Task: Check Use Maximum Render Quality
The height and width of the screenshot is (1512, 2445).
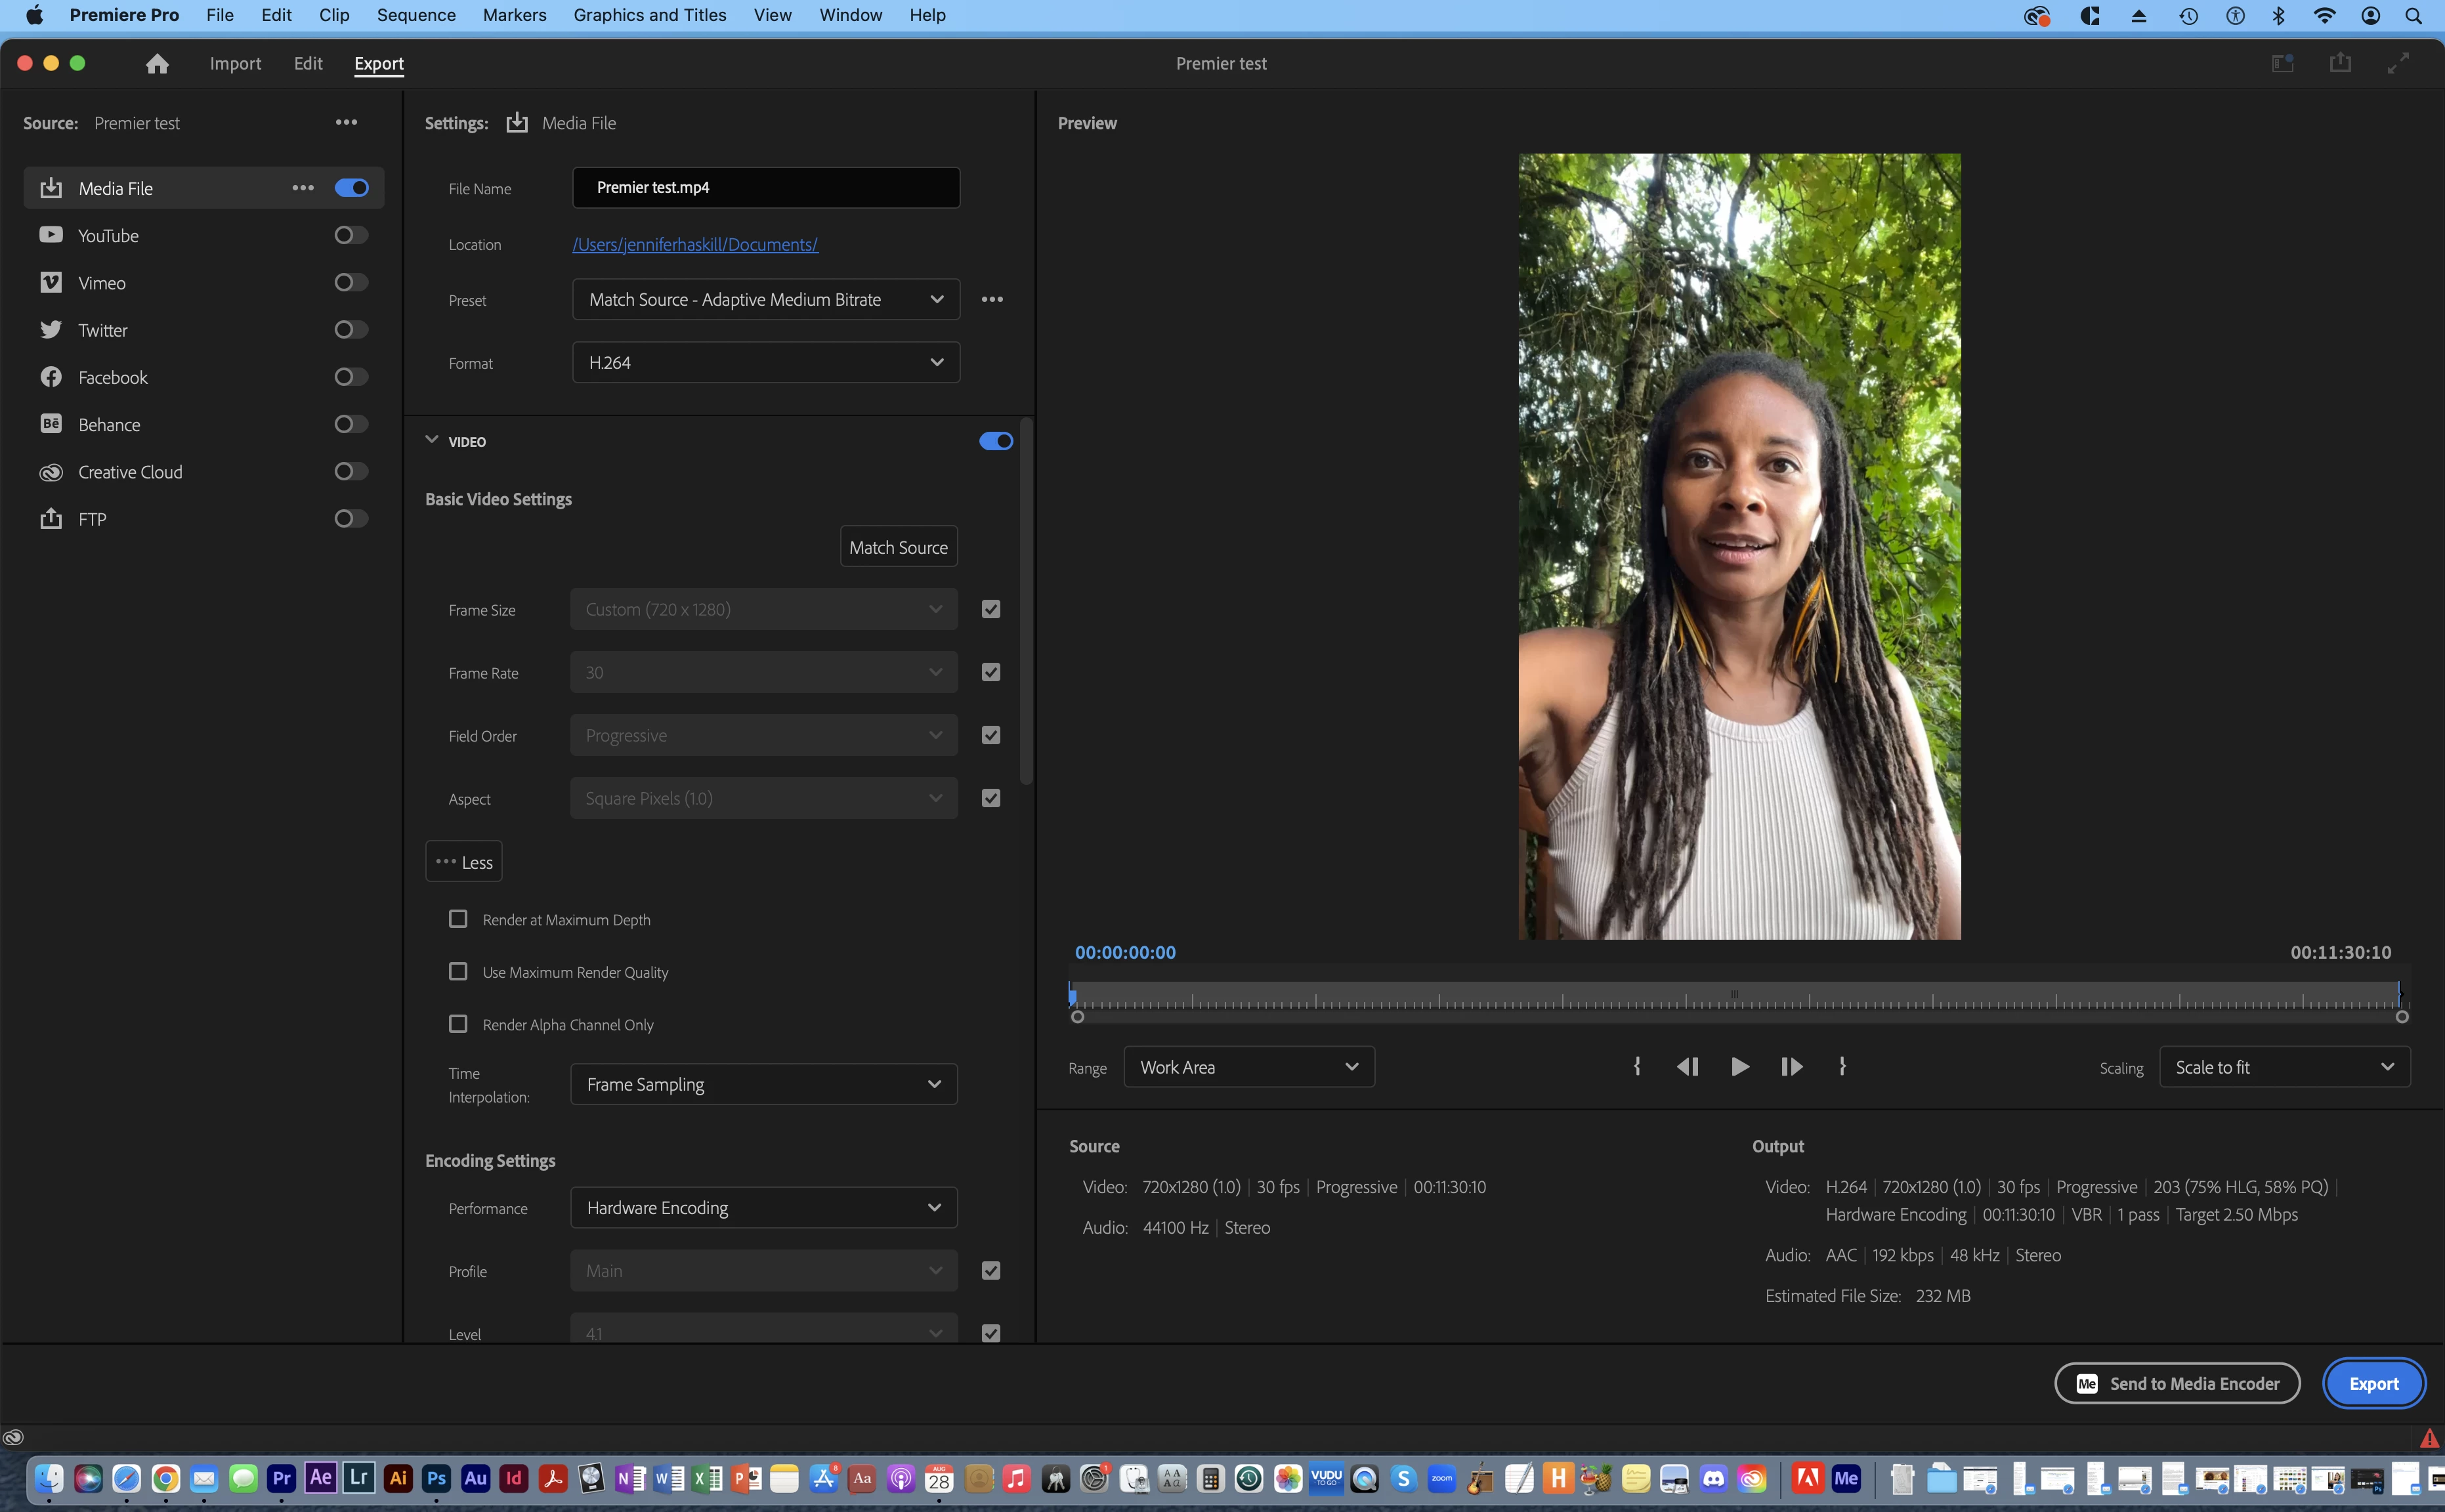Action: tap(458, 972)
